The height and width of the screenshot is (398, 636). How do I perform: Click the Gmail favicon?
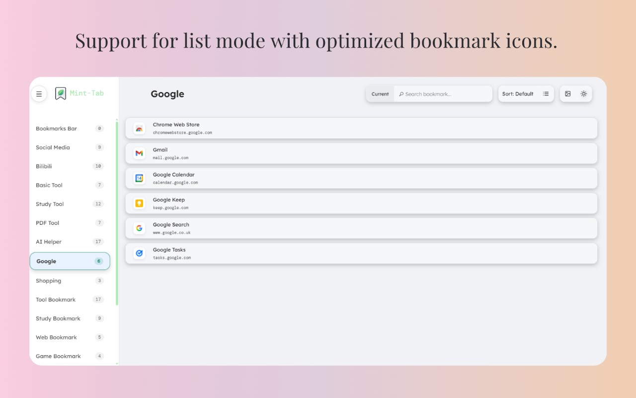click(139, 153)
